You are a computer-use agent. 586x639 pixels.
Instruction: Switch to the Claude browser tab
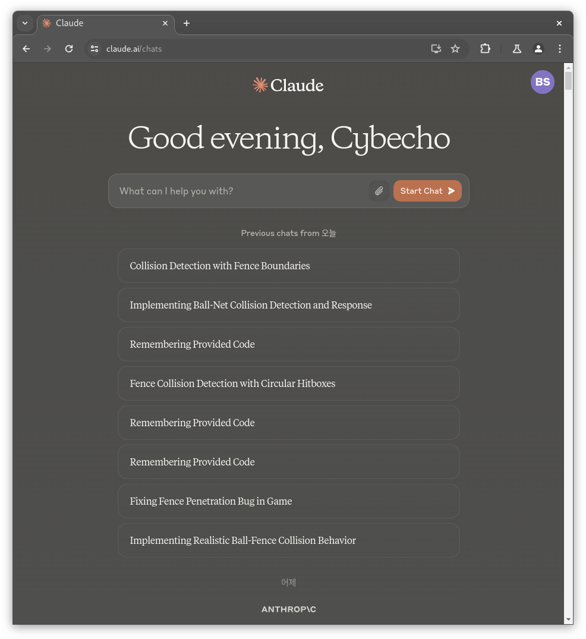click(101, 23)
